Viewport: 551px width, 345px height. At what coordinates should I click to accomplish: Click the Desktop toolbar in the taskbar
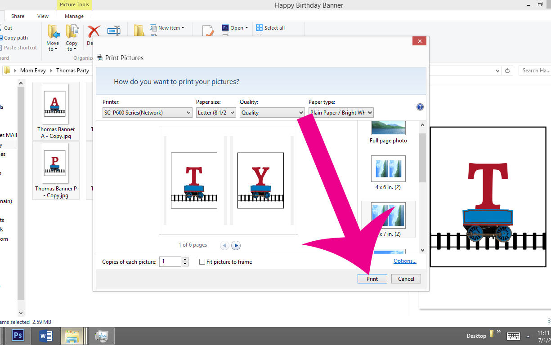coord(476,336)
